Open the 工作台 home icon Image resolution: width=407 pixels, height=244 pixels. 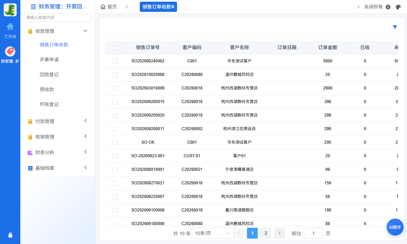pos(10,26)
